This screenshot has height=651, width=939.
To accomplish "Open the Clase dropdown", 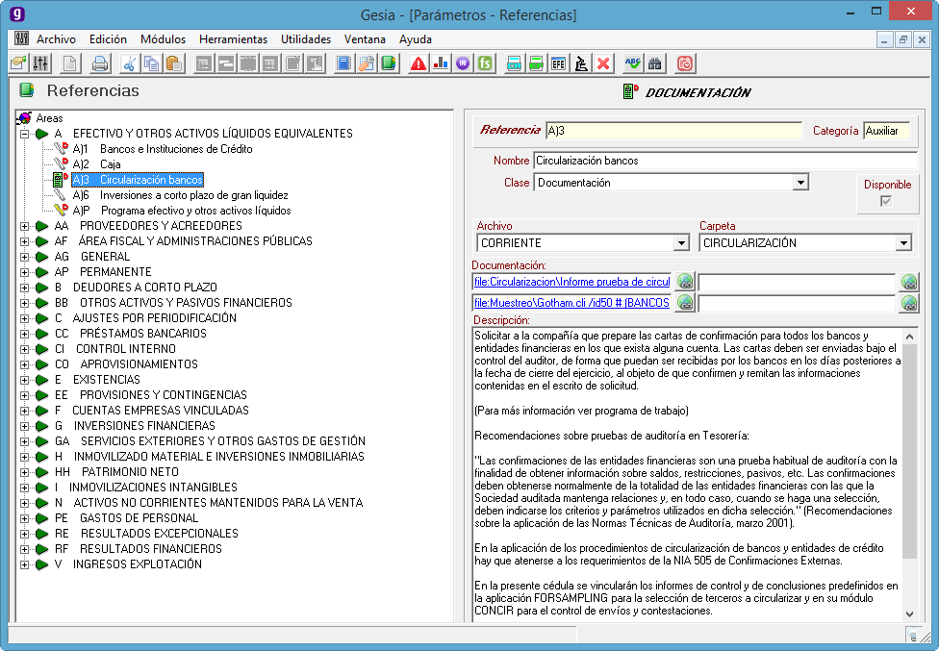I will click(x=800, y=183).
